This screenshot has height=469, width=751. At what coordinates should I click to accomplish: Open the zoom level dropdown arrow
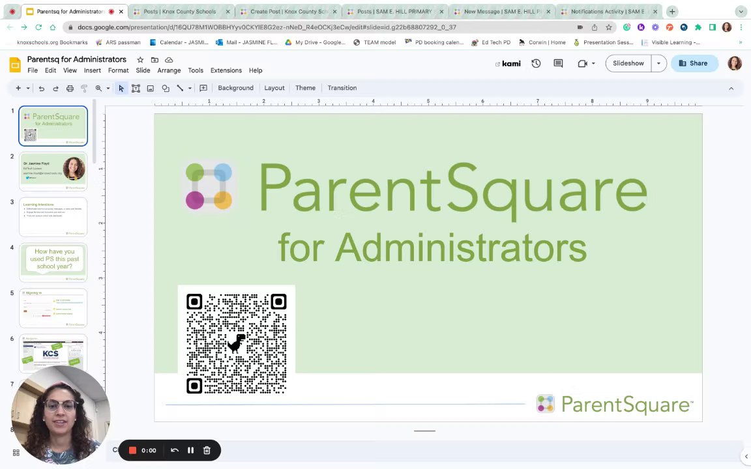108,88
